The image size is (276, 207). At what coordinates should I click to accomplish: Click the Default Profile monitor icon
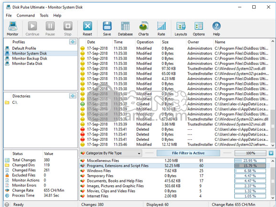click(x=7, y=48)
